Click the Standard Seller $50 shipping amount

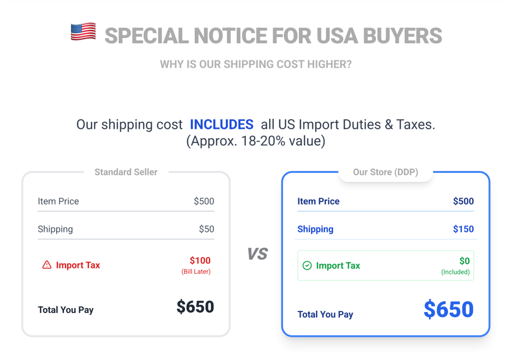(x=207, y=229)
